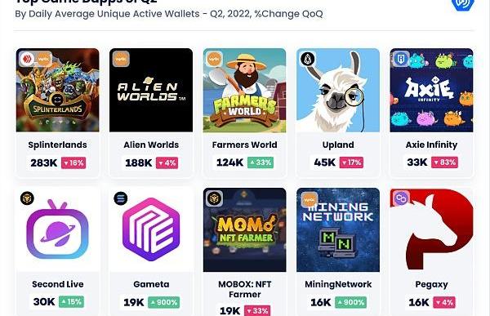The width and height of the screenshot is (490, 316).
Task: Click the Farmers World 33% increase badge
Action: tap(261, 162)
